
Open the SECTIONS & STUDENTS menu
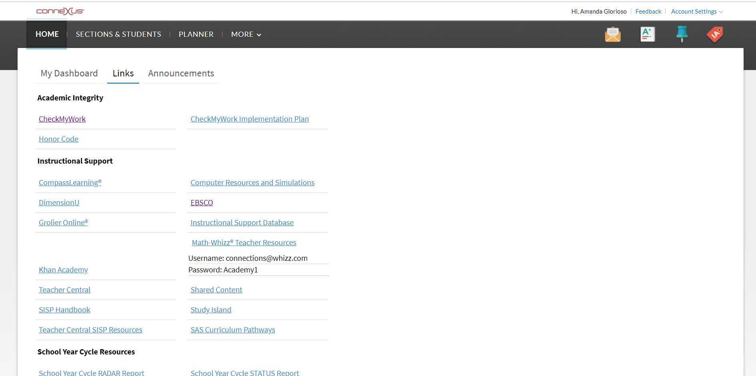pos(118,34)
